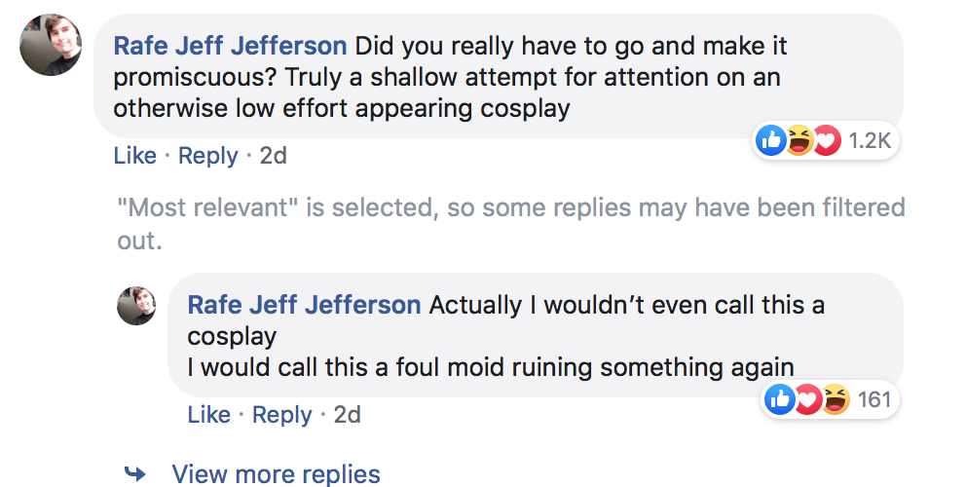This screenshot has height=487, width=966.
Task: Expand View more replies
Action: (x=276, y=473)
